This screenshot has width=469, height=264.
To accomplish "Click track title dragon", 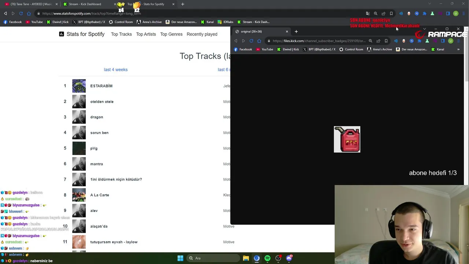I will tap(96, 117).
